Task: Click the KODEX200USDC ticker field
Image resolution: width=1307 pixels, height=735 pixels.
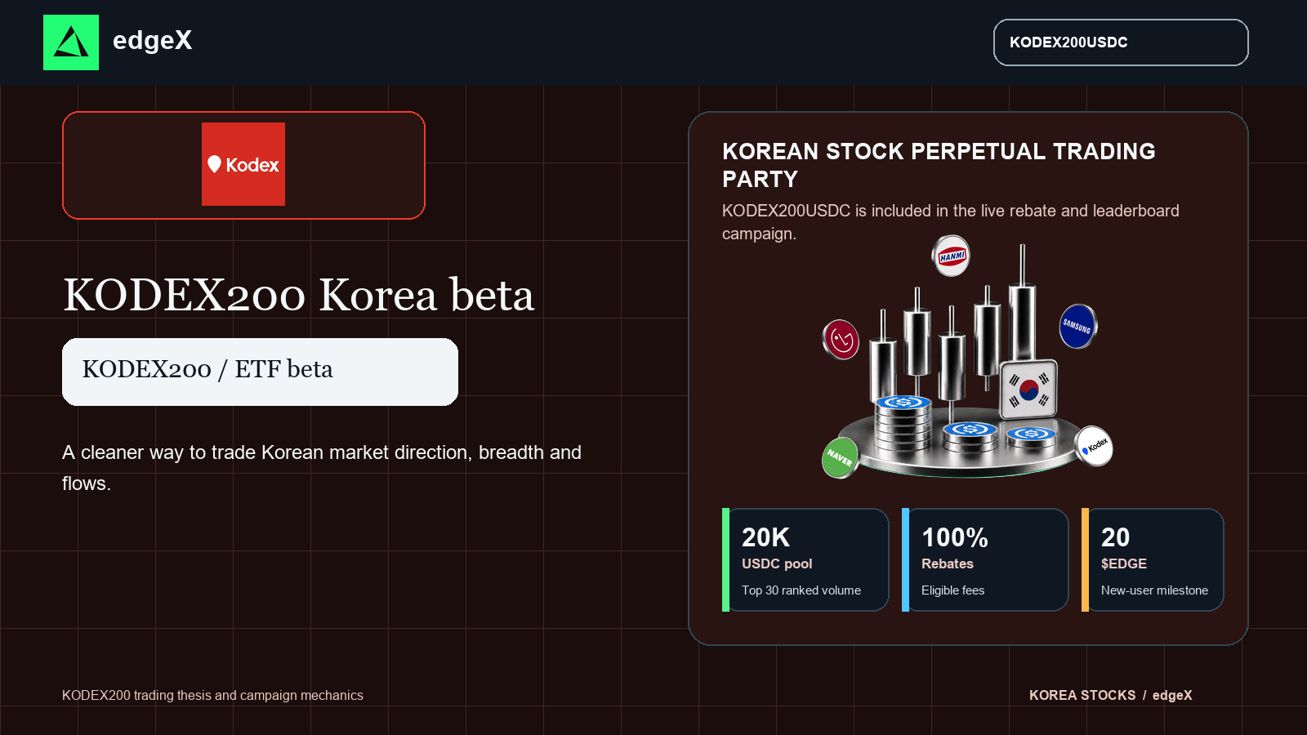Action: point(1121,42)
